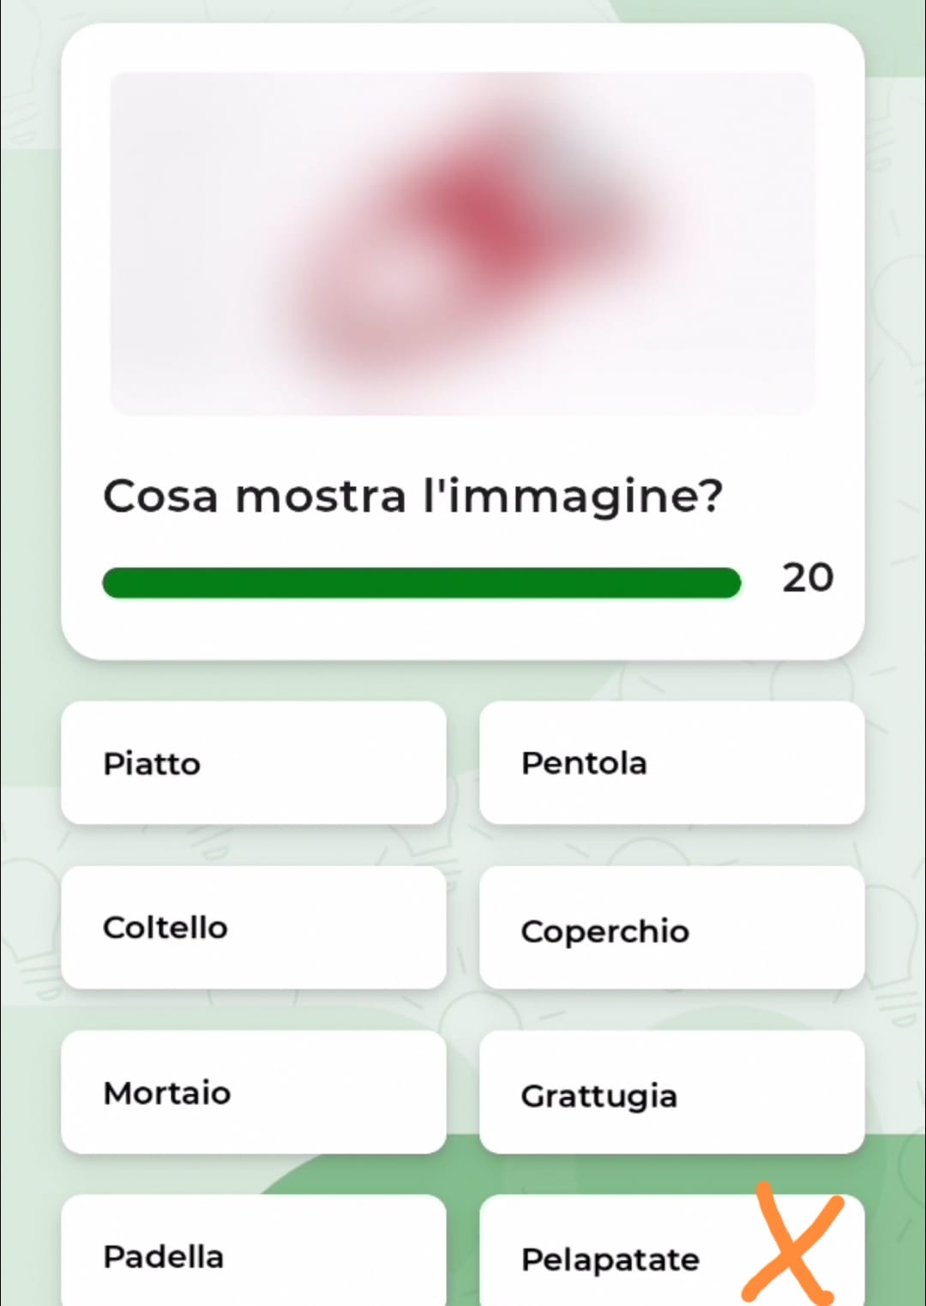Click the word Cosa in the question

(161, 497)
